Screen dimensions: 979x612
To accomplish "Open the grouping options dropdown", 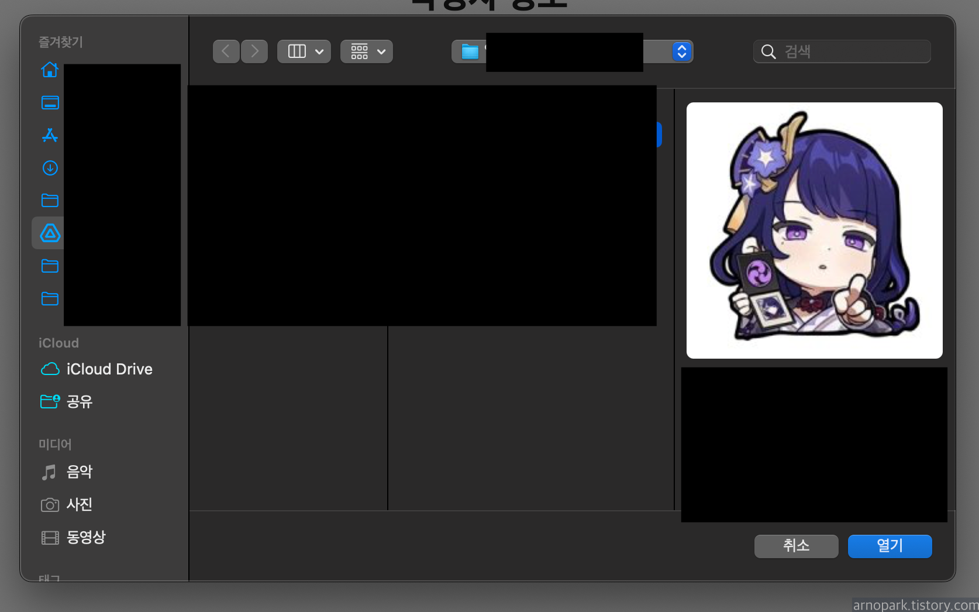I will [367, 51].
